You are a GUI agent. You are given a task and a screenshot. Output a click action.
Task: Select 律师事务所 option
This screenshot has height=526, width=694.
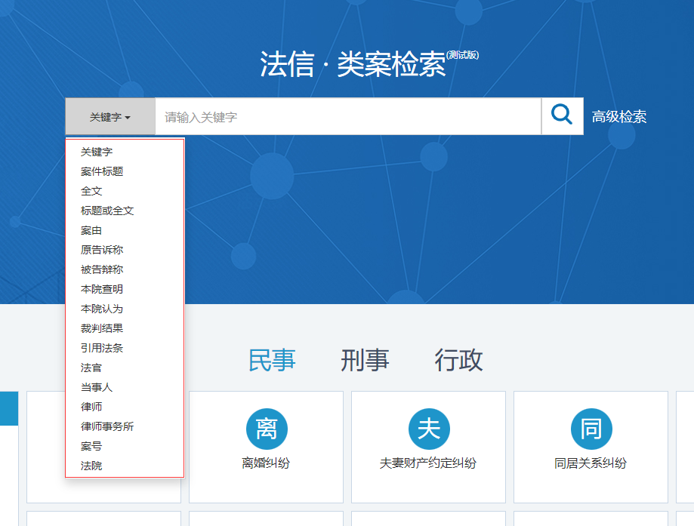pyautogui.click(x=107, y=426)
